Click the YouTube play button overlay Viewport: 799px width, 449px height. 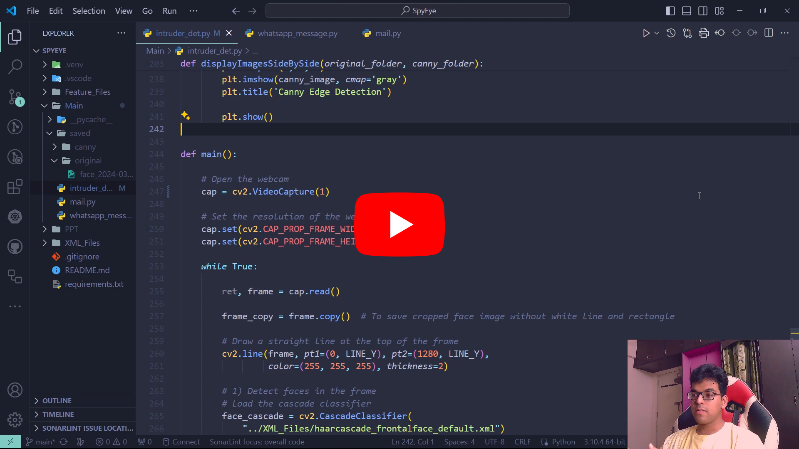point(399,224)
